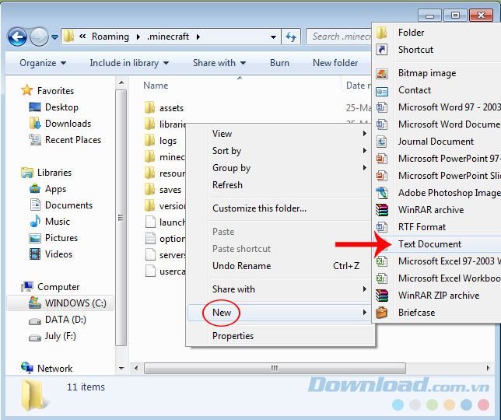Open the Share with toolbar dropdown
501x420 pixels.
click(219, 63)
